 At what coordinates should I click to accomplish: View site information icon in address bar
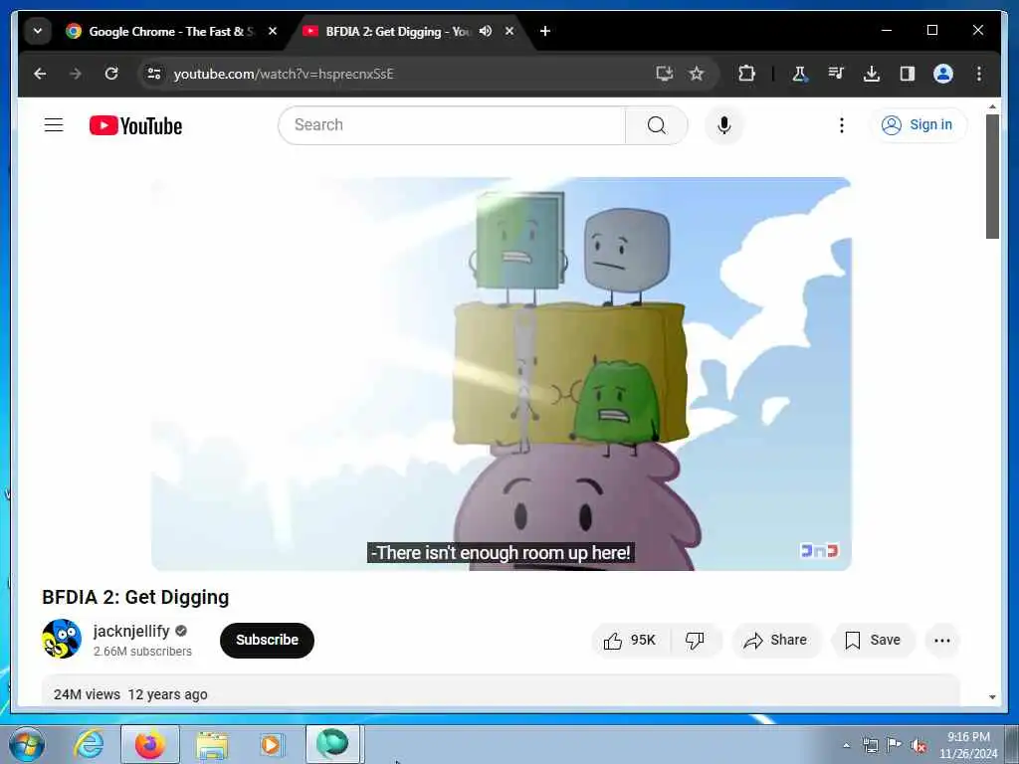(x=154, y=74)
